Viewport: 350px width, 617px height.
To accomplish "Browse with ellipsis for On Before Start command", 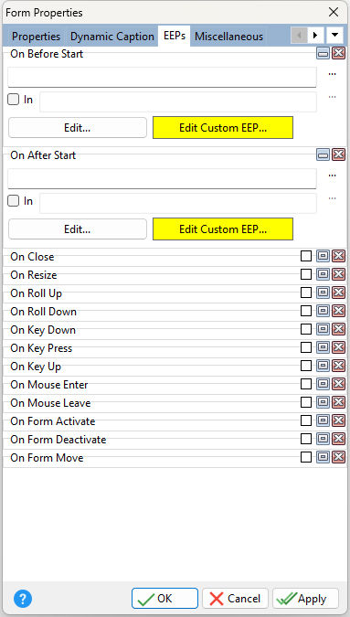I will (333, 74).
